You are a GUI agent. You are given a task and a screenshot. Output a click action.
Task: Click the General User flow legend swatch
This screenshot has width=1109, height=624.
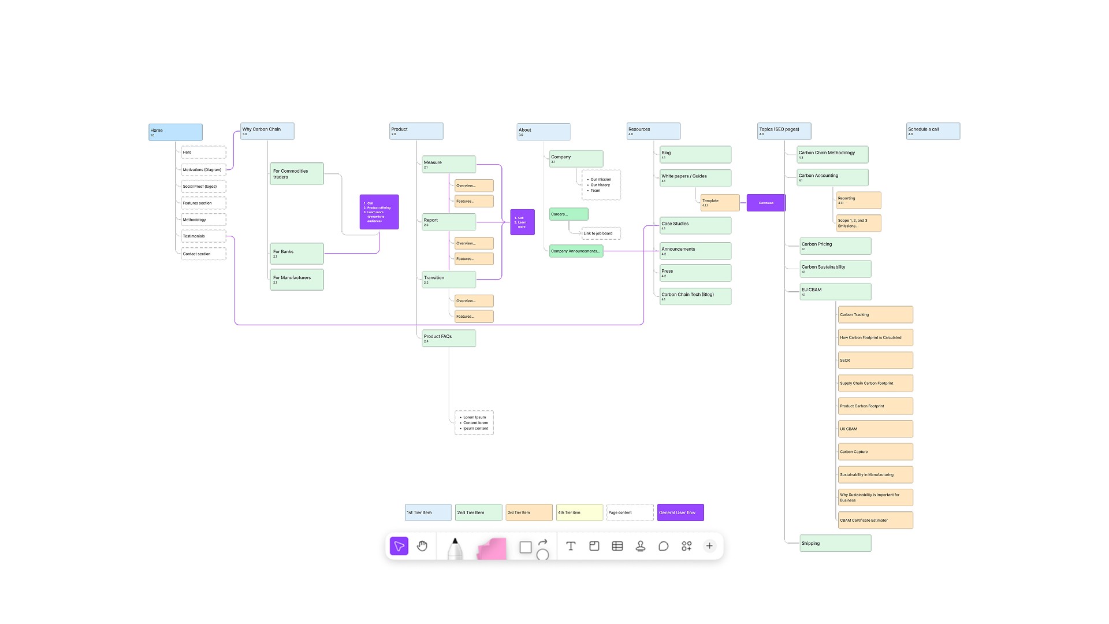[680, 512]
